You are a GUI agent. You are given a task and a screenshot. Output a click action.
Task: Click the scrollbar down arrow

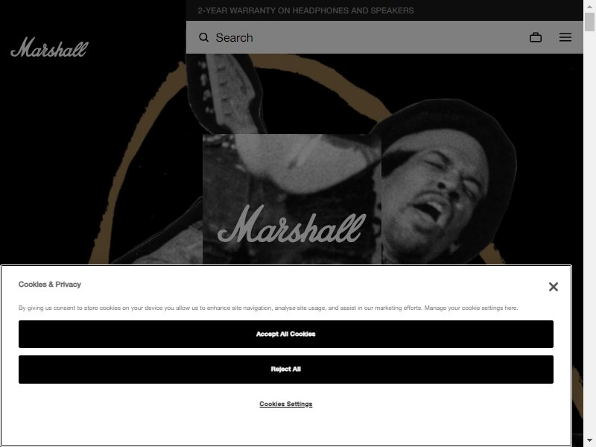pyautogui.click(x=589, y=441)
